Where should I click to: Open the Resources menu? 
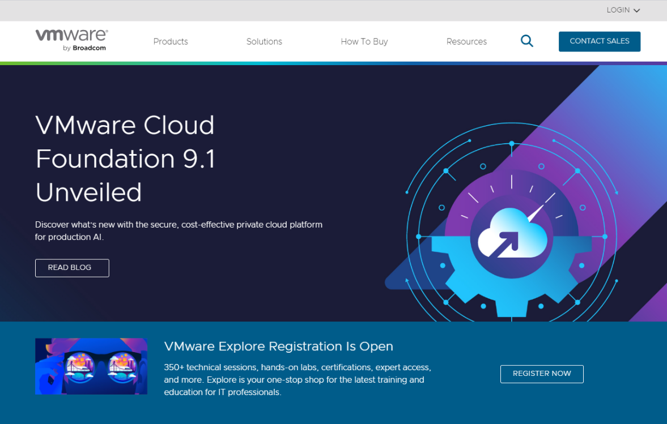(x=466, y=42)
